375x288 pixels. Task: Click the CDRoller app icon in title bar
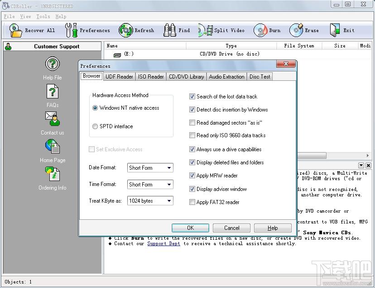(x=6, y=6)
